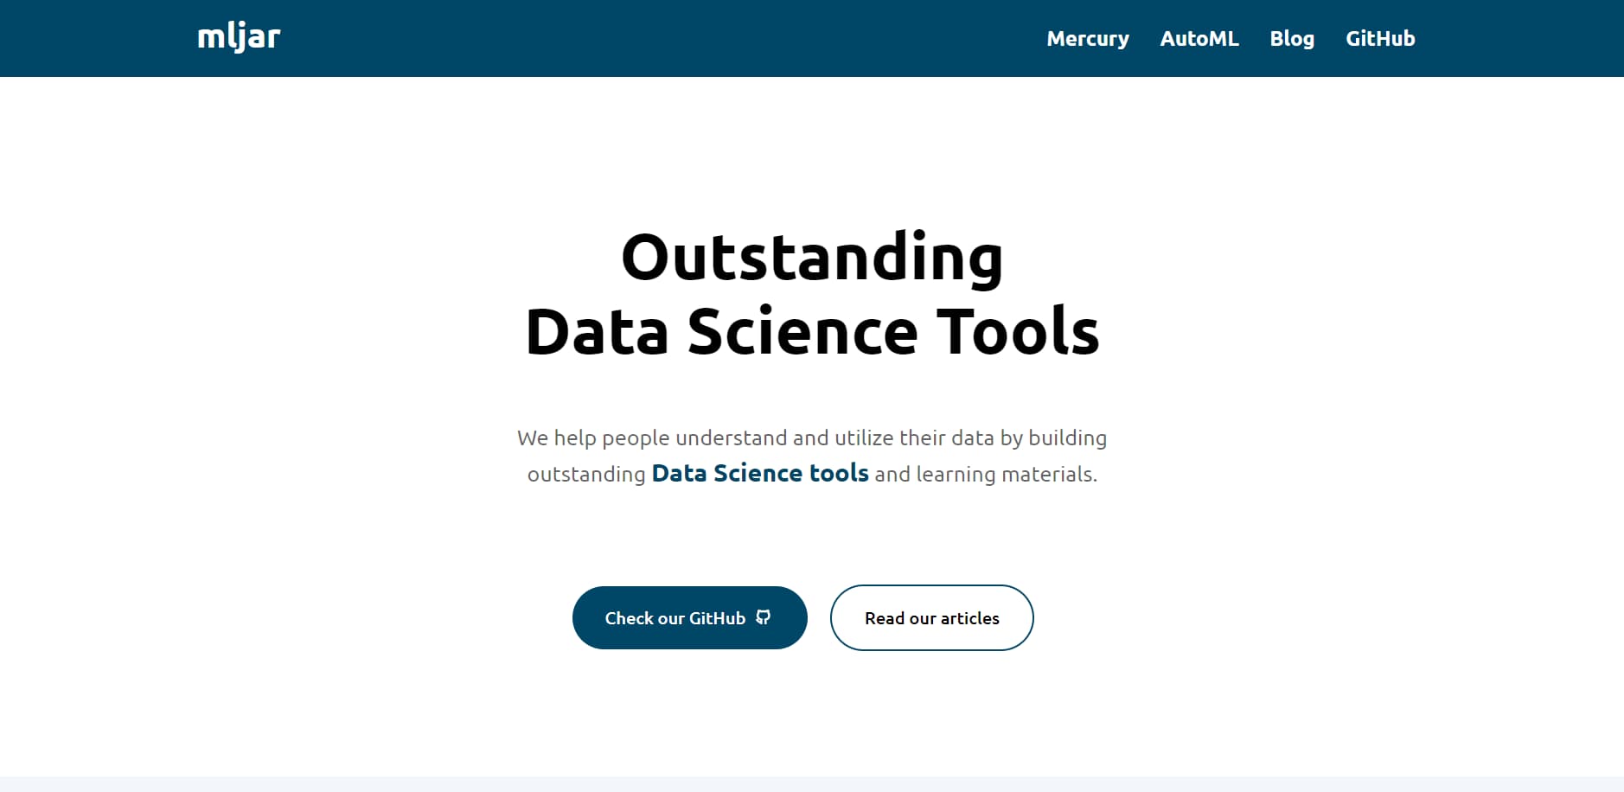Click the word "articles" on the outlined button
The height and width of the screenshot is (792, 1624).
point(969,618)
